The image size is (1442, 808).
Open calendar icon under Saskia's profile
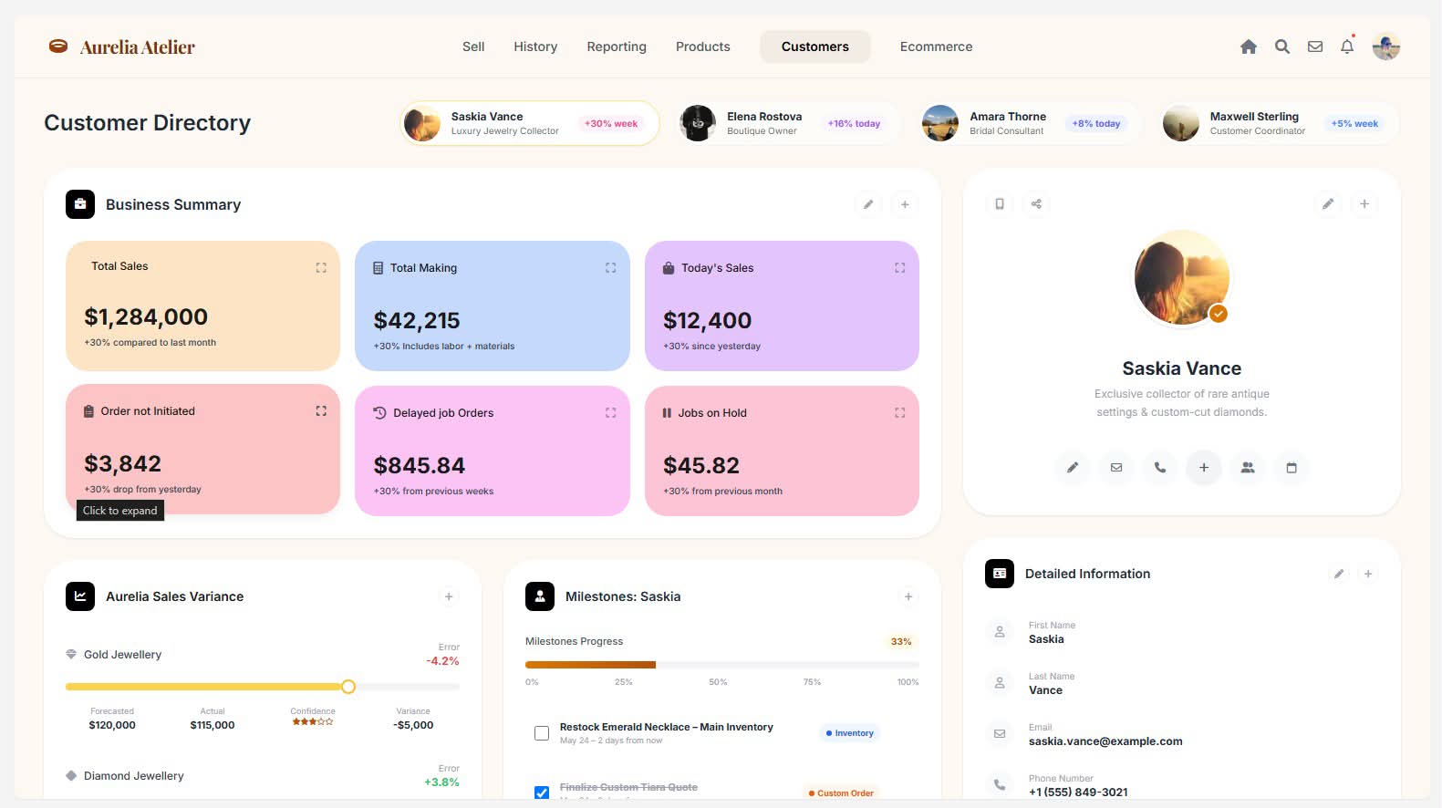pyautogui.click(x=1292, y=468)
